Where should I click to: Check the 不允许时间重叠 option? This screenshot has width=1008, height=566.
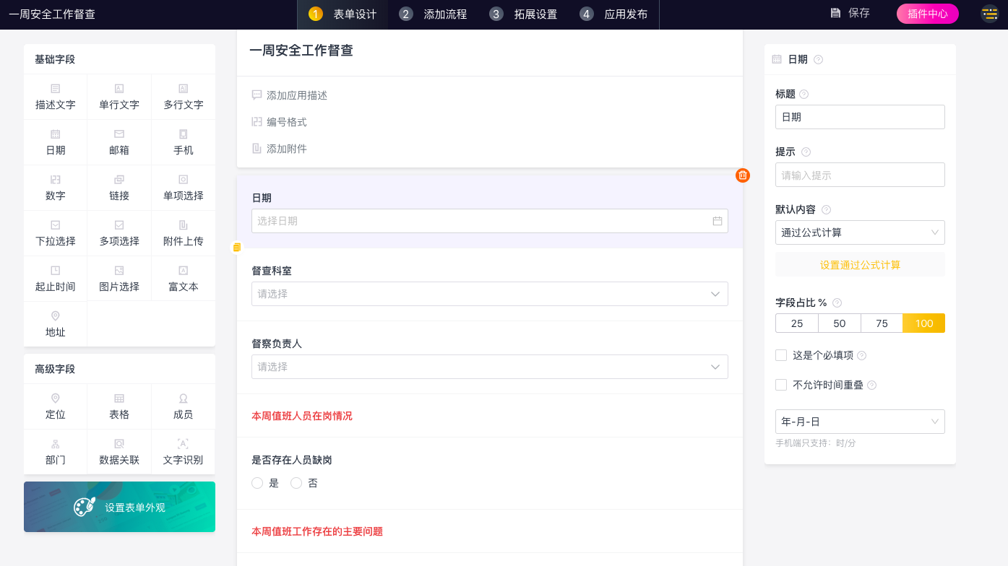pyautogui.click(x=781, y=385)
